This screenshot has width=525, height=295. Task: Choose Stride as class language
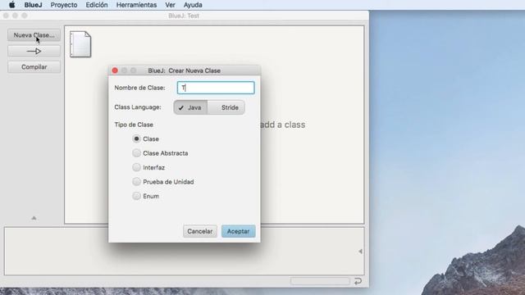coord(226,107)
